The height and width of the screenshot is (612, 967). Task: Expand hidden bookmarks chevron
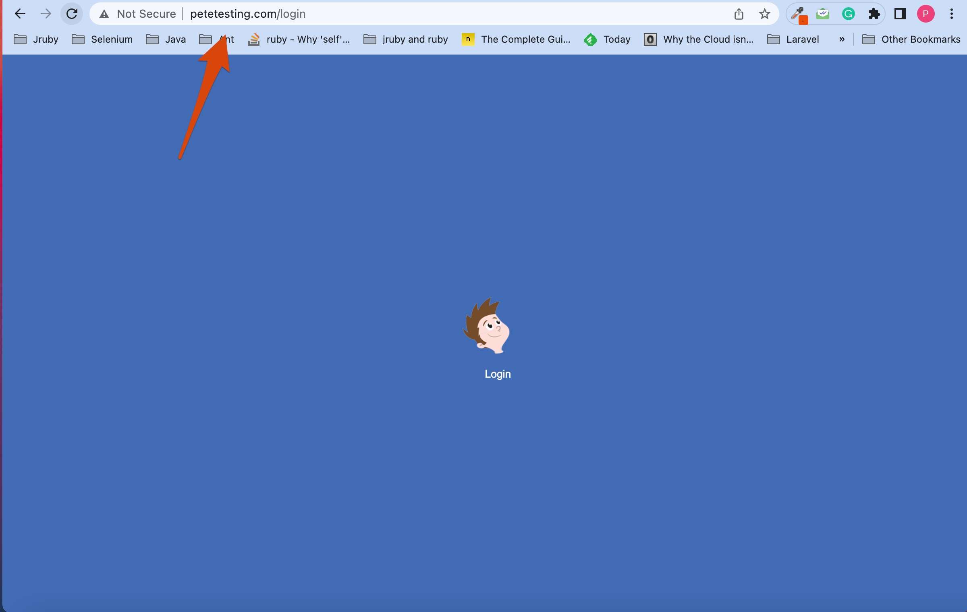(842, 39)
